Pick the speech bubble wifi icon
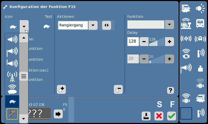 pyautogui.click(x=12, y=89)
